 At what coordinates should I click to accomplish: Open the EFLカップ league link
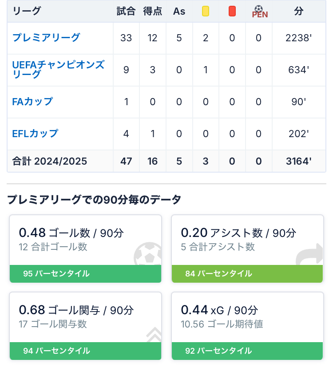pyautogui.click(x=35, y=134)
